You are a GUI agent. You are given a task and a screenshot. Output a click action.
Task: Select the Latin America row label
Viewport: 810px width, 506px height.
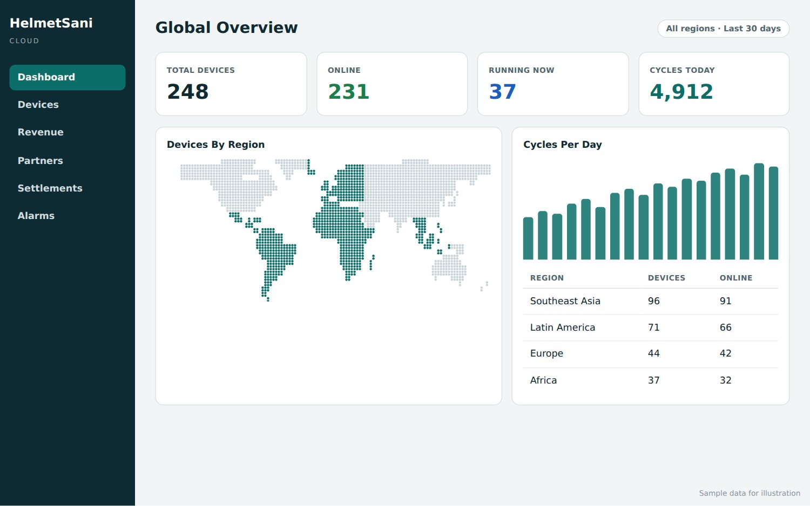563,327
